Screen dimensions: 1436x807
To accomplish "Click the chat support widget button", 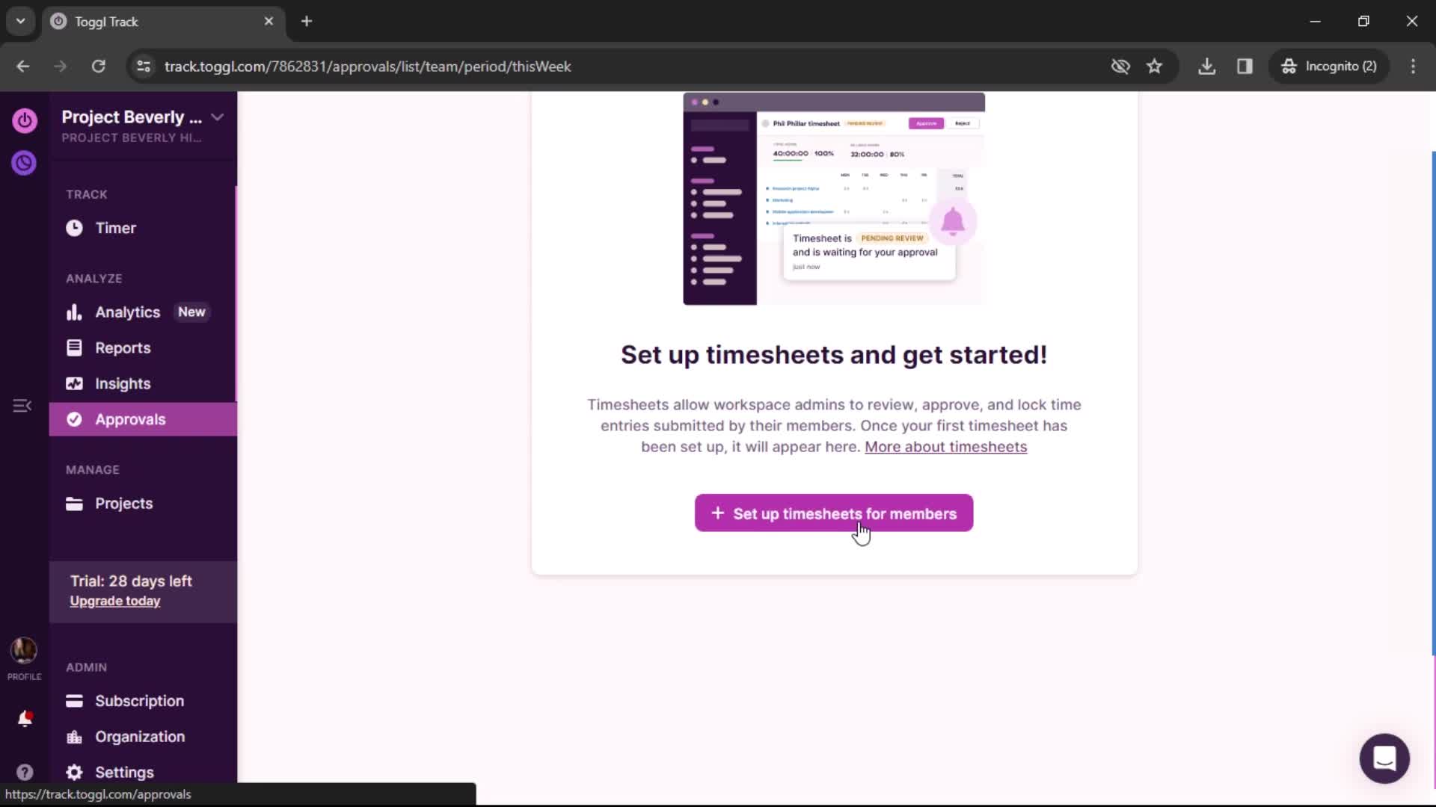I will pyautogui.click(x=1384, y=757).
